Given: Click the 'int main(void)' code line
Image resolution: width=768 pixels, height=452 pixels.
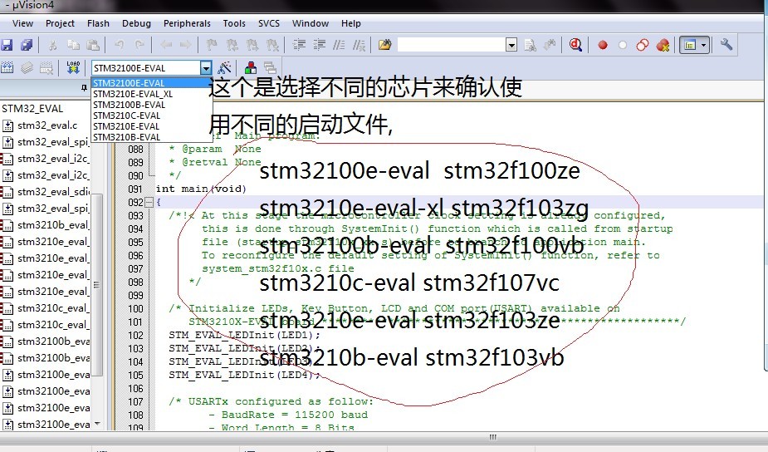Looking at the screenshot, I should click(x=201, y=189).
